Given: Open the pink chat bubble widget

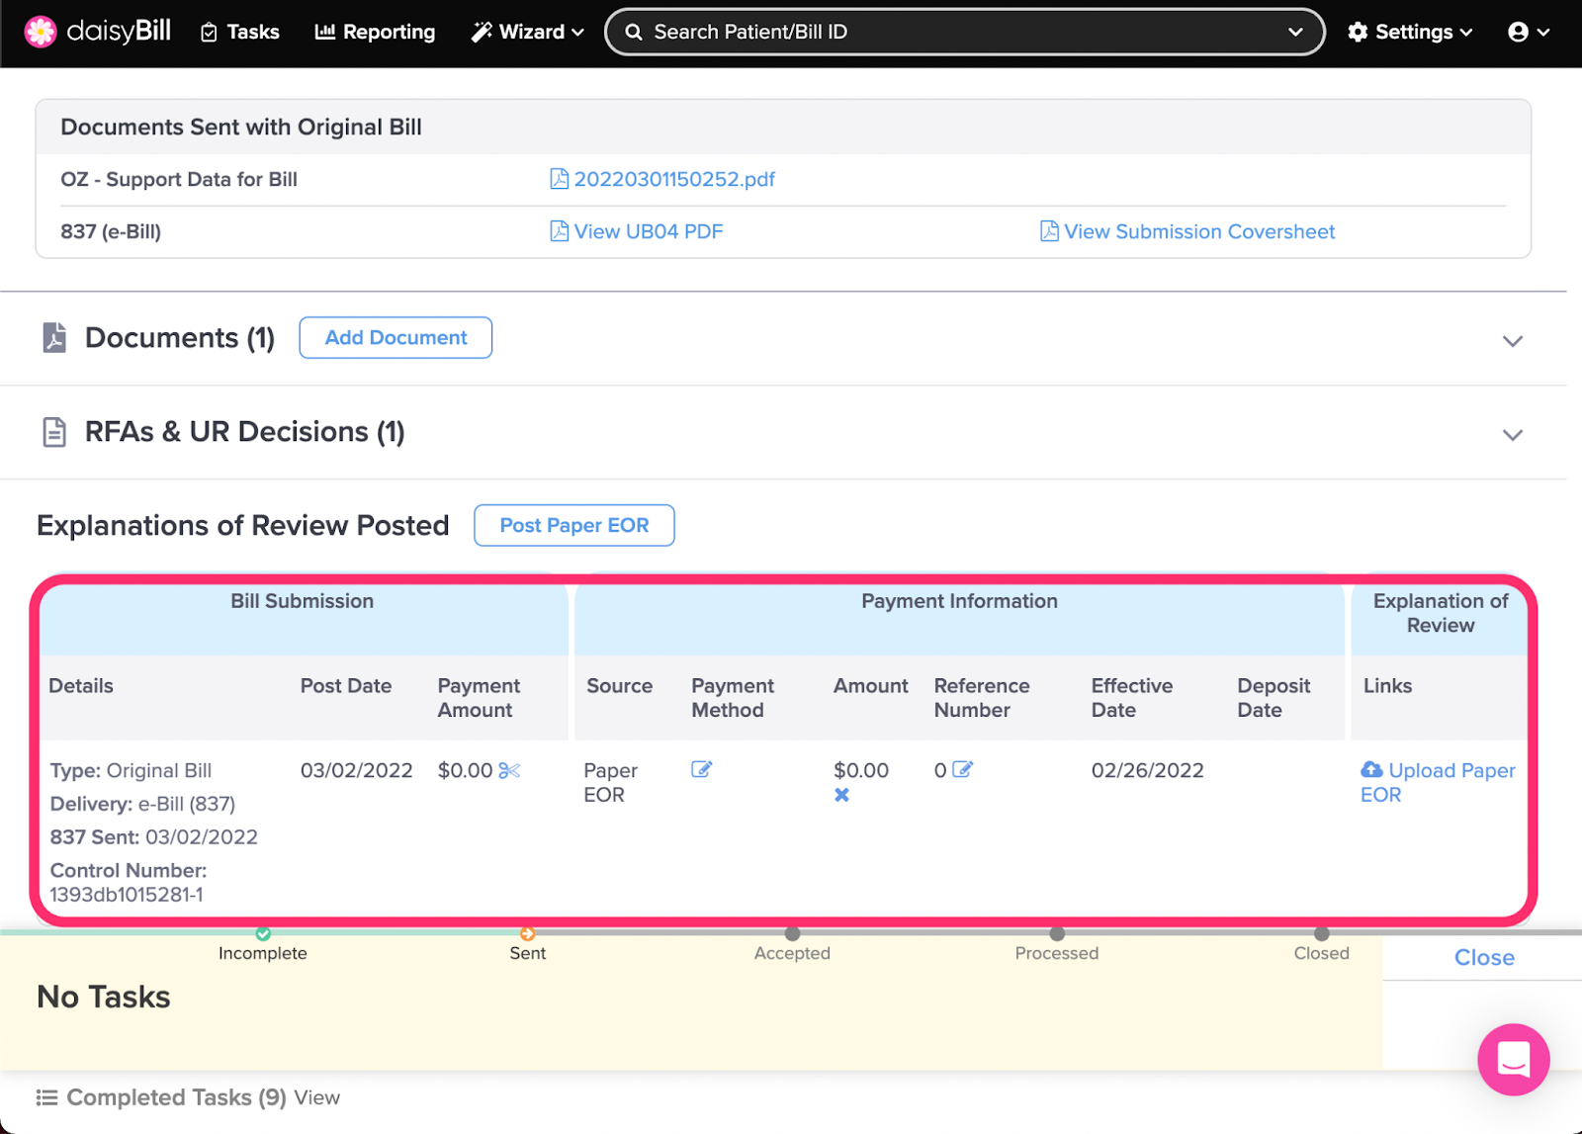Looking at the screenshot, I should [1513, 1060].
